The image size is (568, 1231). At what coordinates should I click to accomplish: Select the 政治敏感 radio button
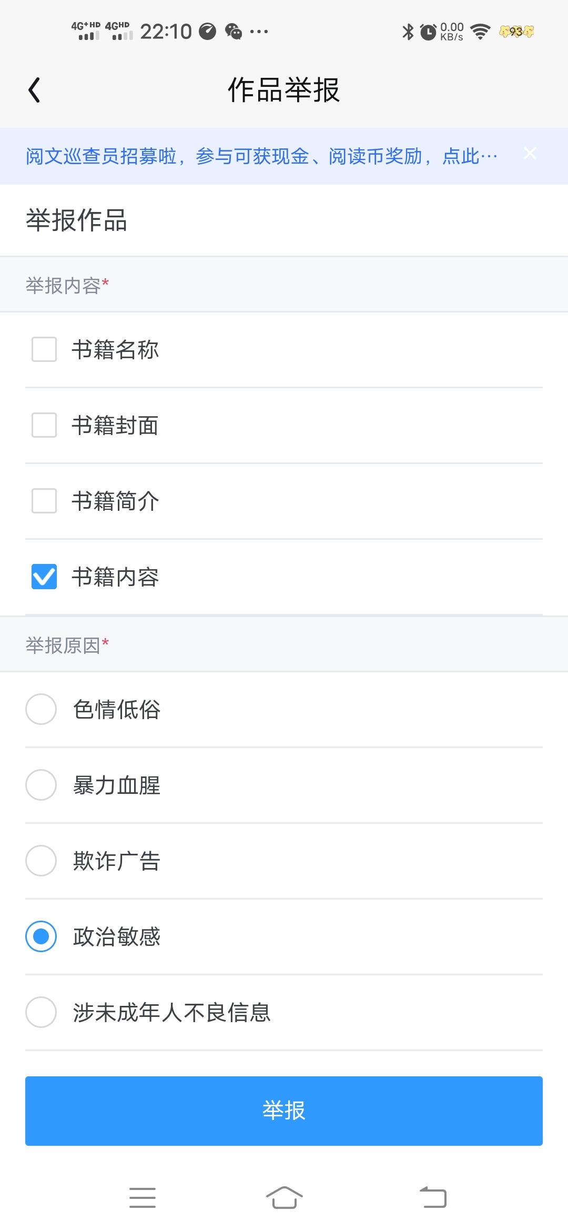[41, 936]
